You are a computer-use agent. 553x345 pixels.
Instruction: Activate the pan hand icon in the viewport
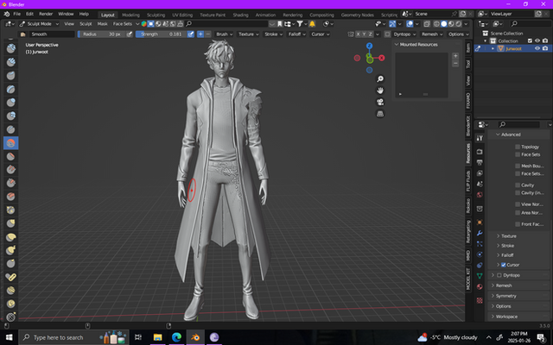point(380,90)
